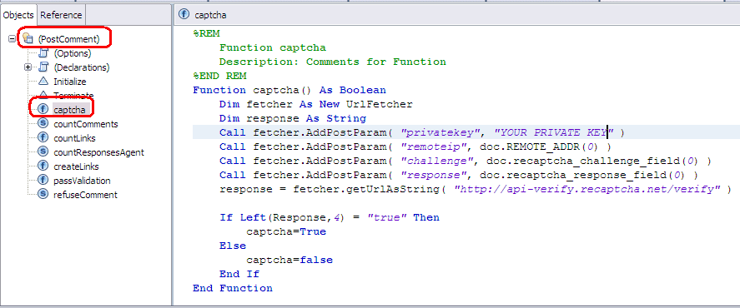Open the refuseComment sub
This screenshot has width=740, height=308.
[x=85, y=195]
